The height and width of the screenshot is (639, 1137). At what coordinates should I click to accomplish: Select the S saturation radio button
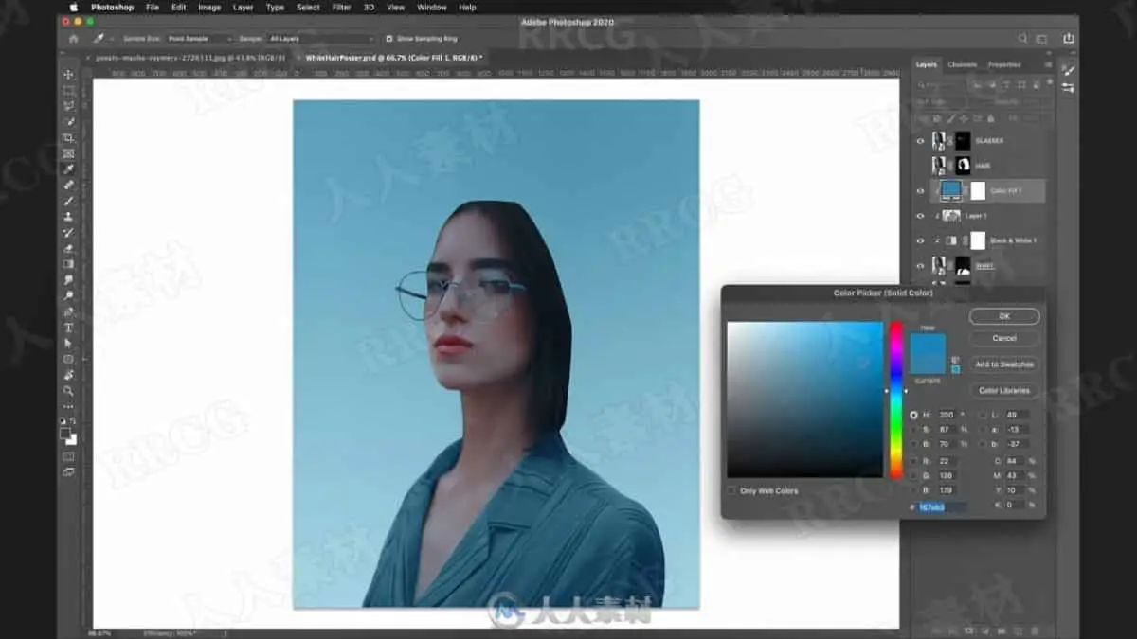(x=914, y=429)
